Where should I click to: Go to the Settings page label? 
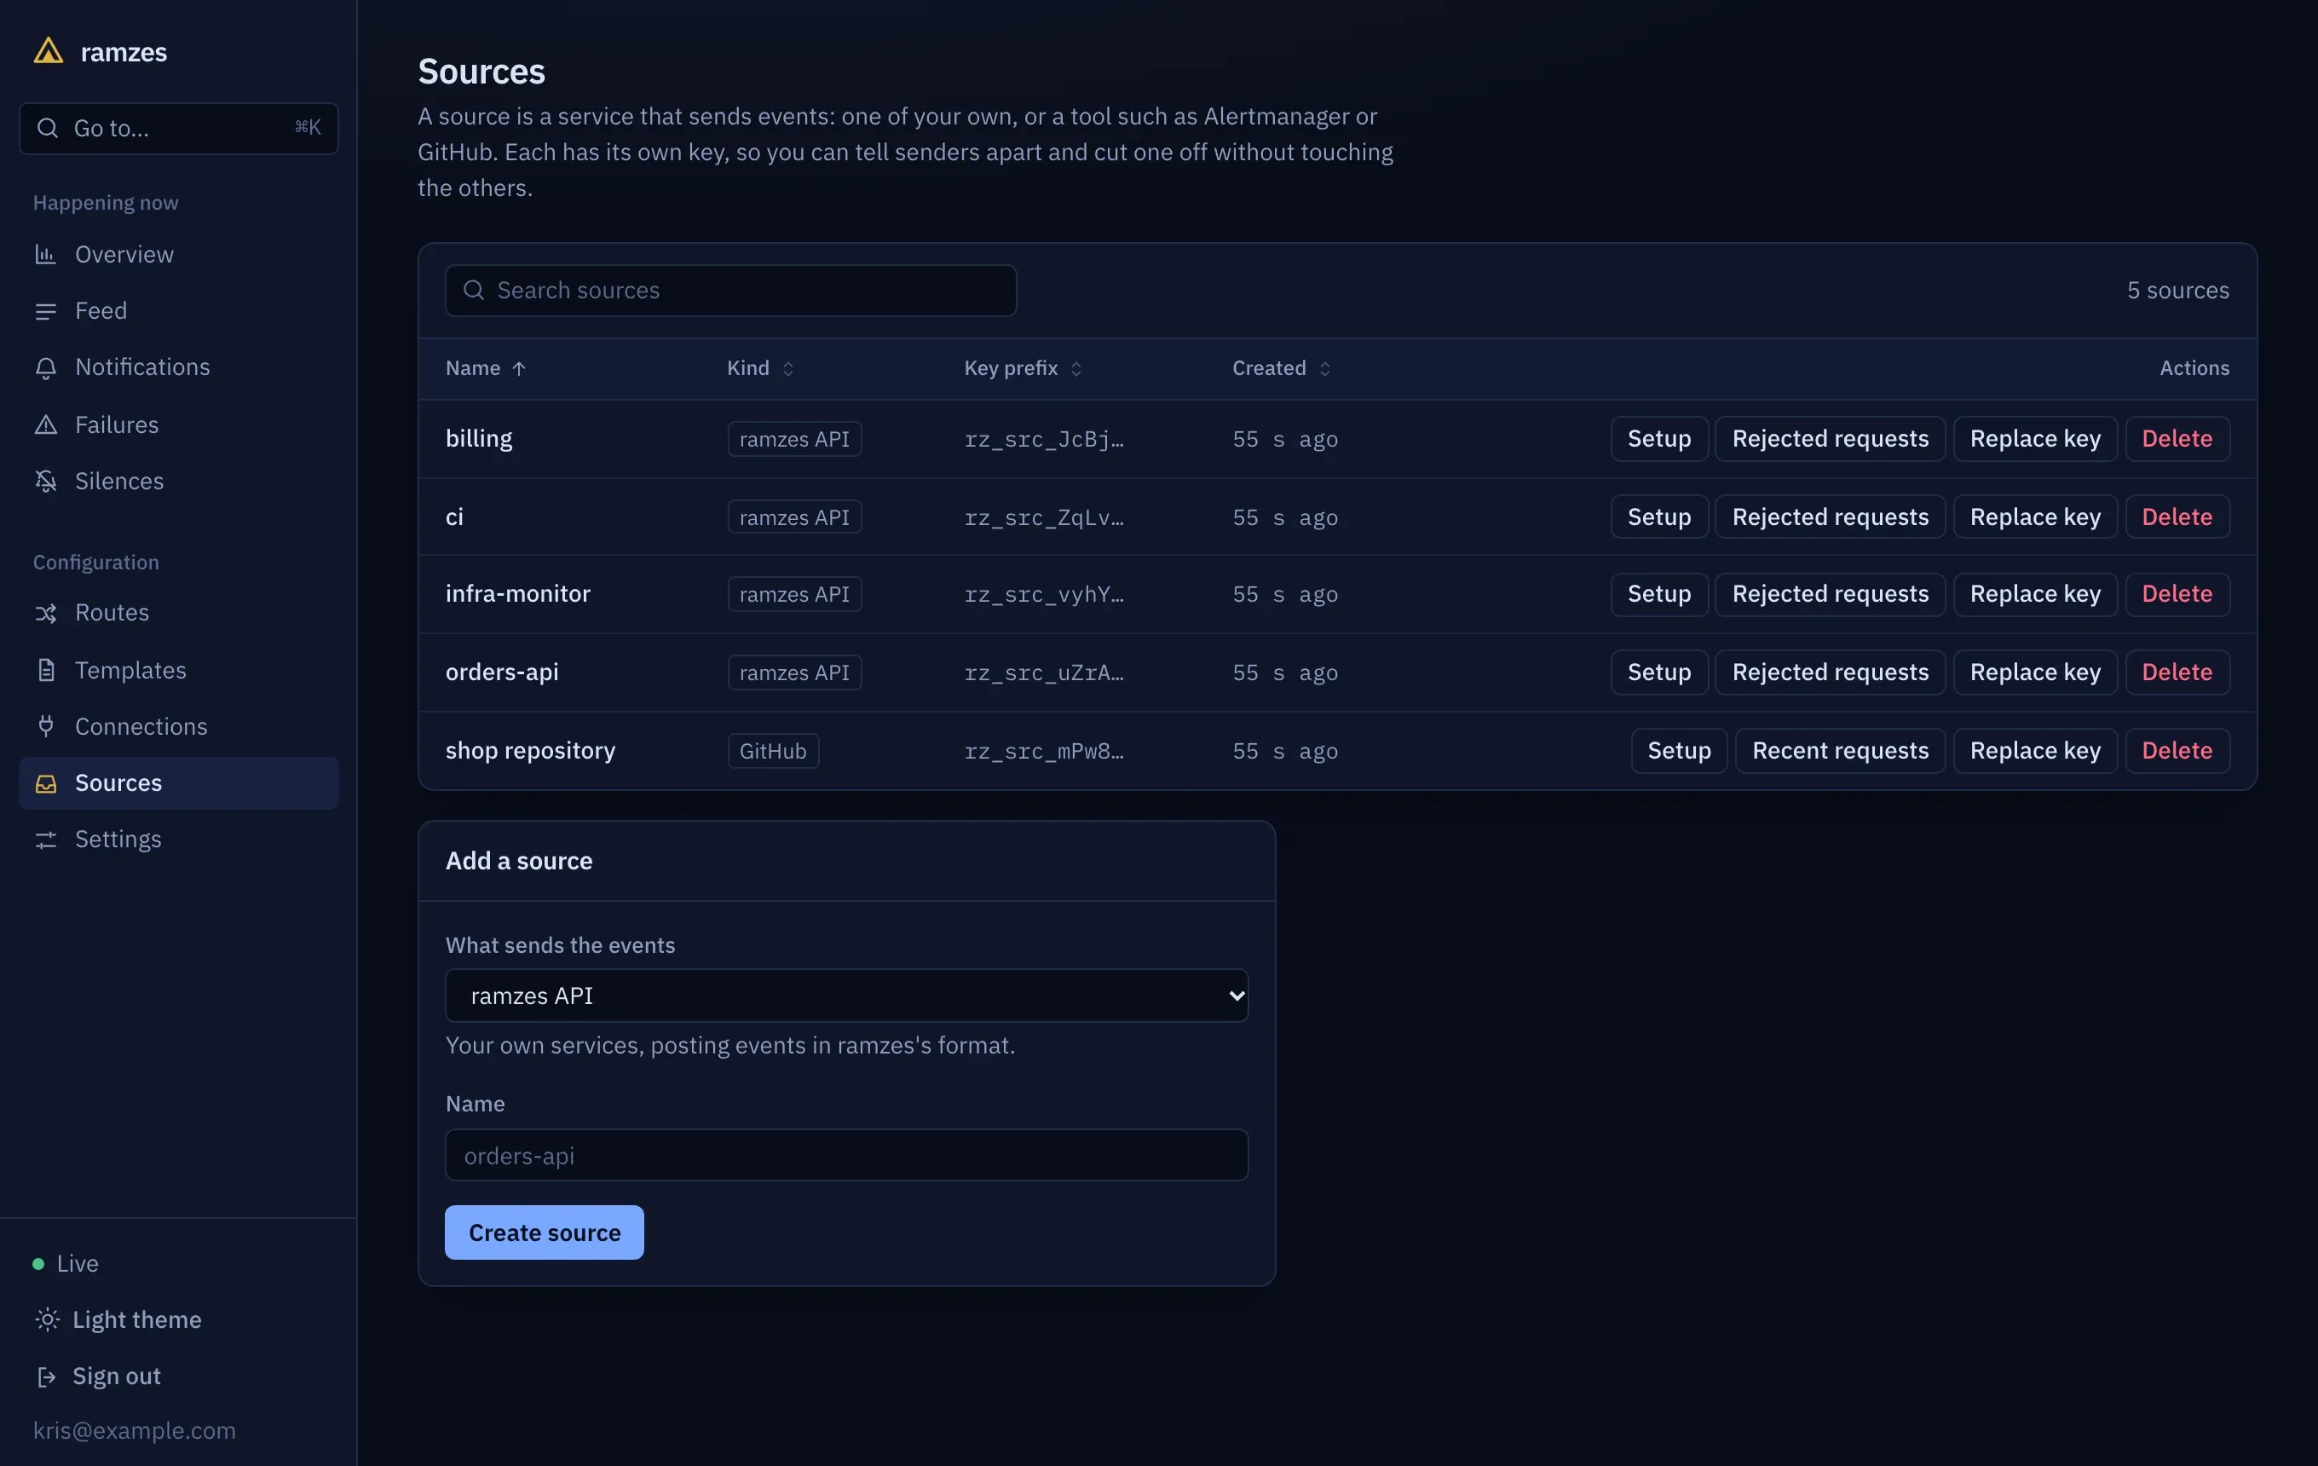(118, 840)
